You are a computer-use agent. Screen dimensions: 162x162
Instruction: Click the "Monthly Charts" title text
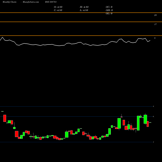(9, 2)
